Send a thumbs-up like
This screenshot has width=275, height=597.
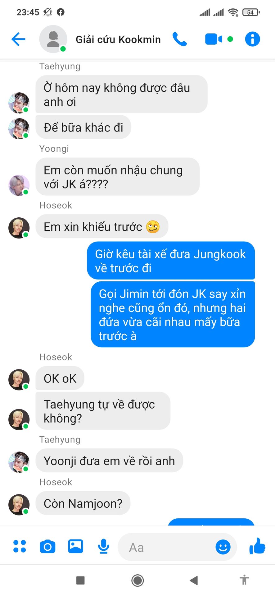(x=257, y=546)
